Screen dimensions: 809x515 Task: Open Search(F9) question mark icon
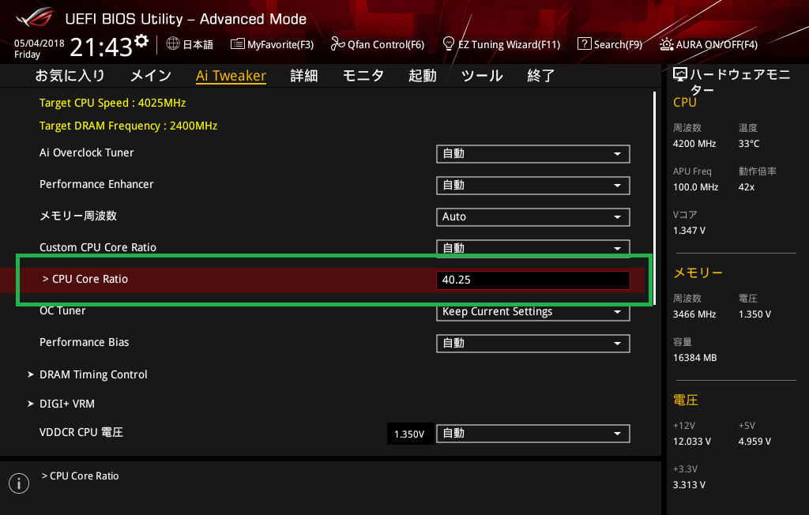pyautogui.click(x=584, y=44)
